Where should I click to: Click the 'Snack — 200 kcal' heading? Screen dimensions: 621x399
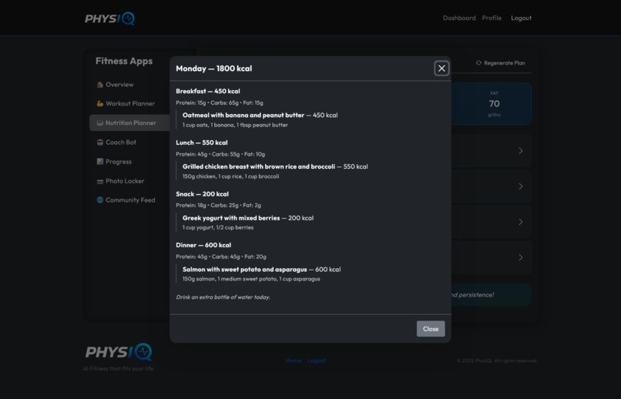pos(202,194)
